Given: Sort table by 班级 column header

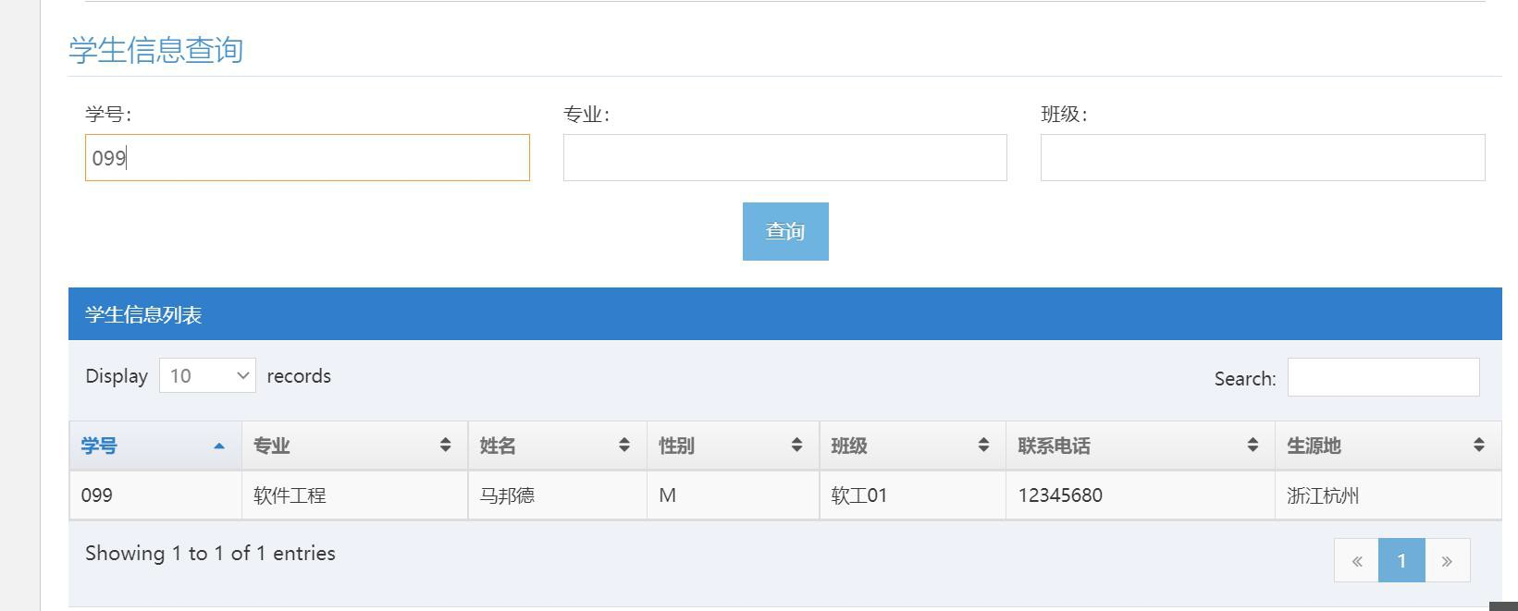Looking at the screenshot, I should (913, 446).
